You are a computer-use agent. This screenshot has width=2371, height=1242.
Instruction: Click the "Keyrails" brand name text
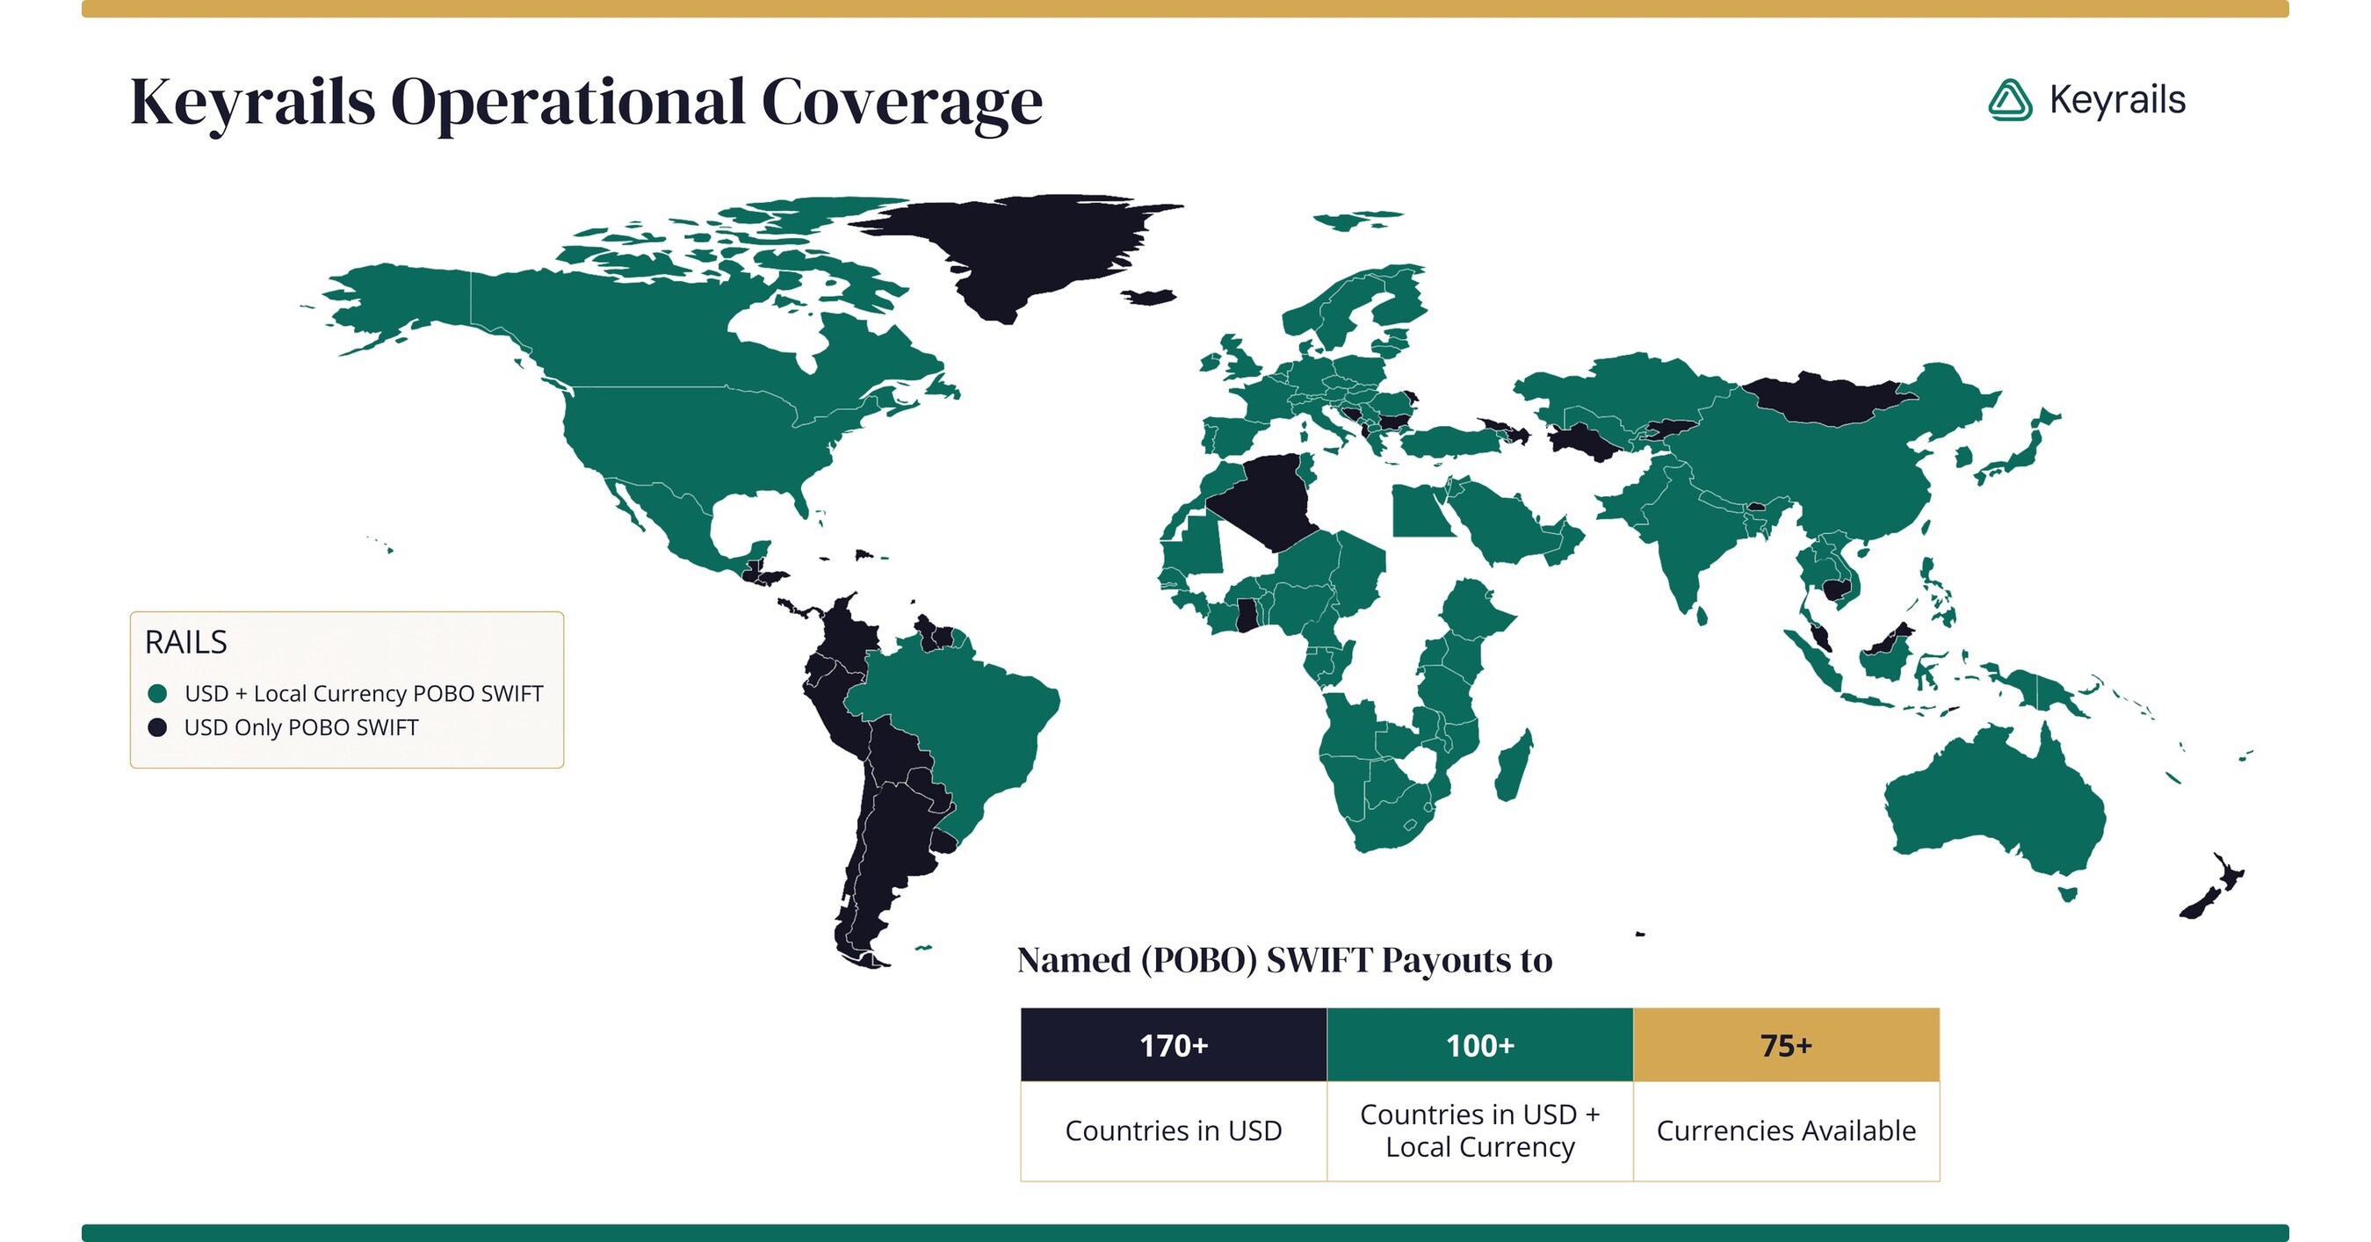[x=2117, y=99]
